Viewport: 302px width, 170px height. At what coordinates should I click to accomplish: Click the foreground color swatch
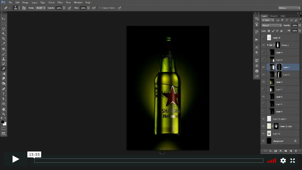coord(3,122)
